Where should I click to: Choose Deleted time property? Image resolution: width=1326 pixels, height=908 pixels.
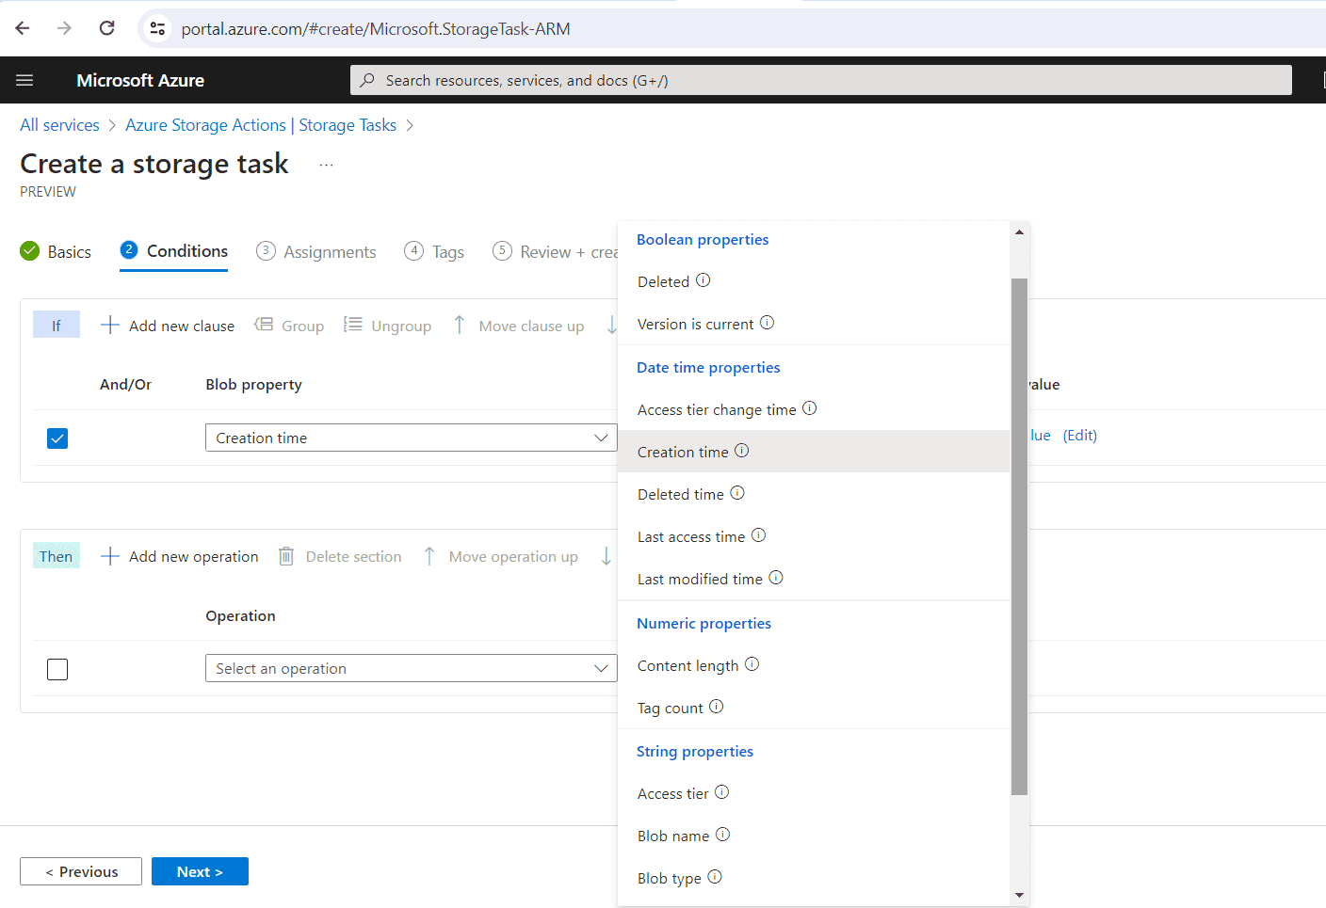pyautogui.click(x=814, y=494)
